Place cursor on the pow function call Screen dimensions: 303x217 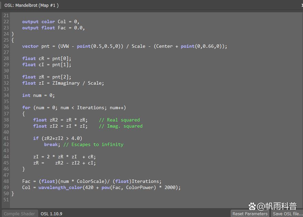105,187
